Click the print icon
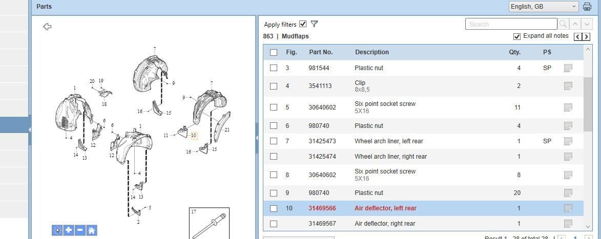 [x=587, y=7]
